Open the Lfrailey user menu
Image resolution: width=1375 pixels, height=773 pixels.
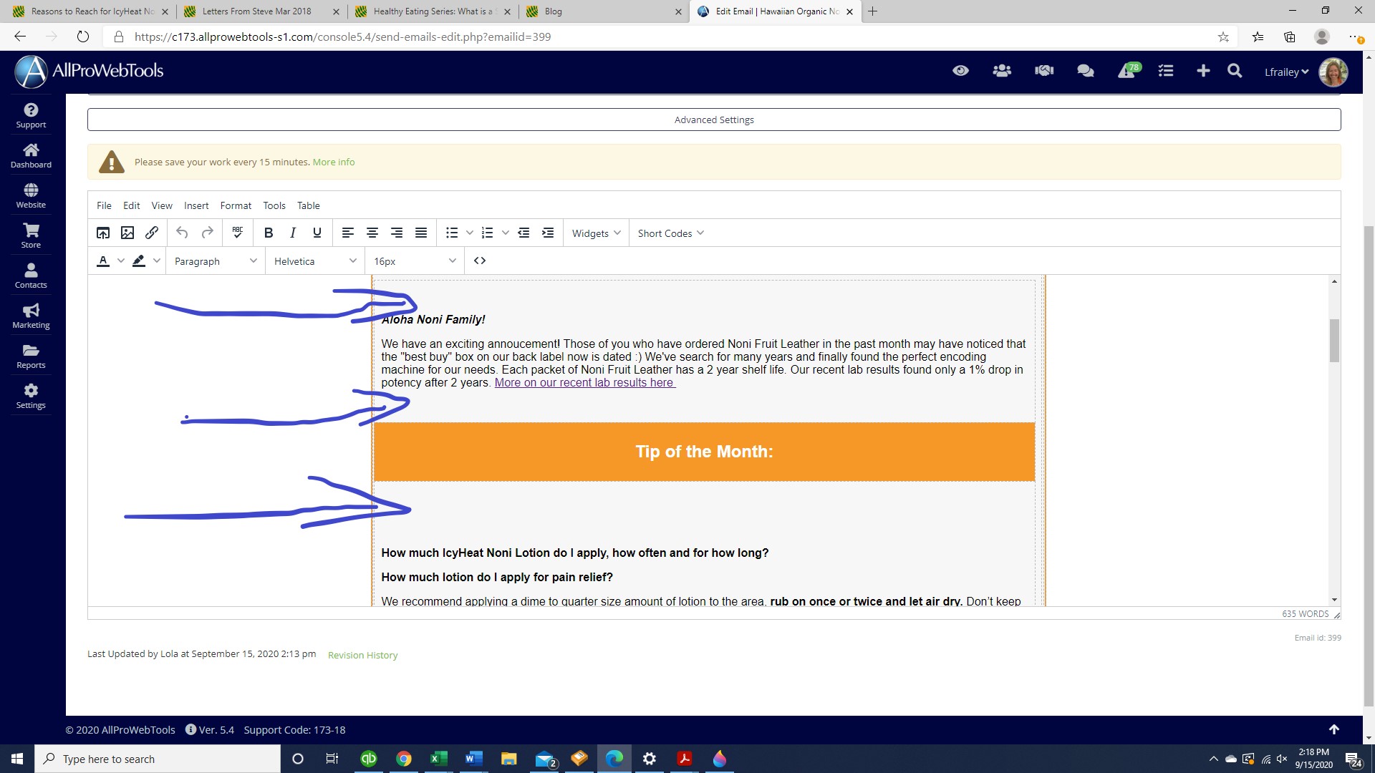pyautogui.click(x=1286, y=72)
